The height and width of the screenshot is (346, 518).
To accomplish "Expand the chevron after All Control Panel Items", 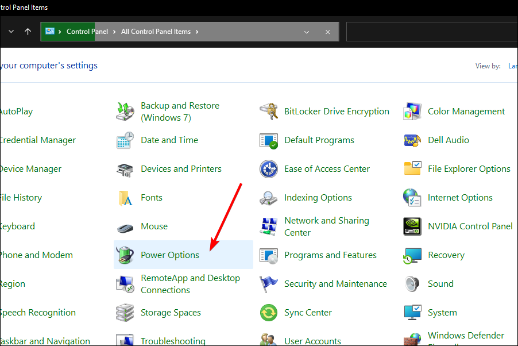I will (x=197, y=32).
